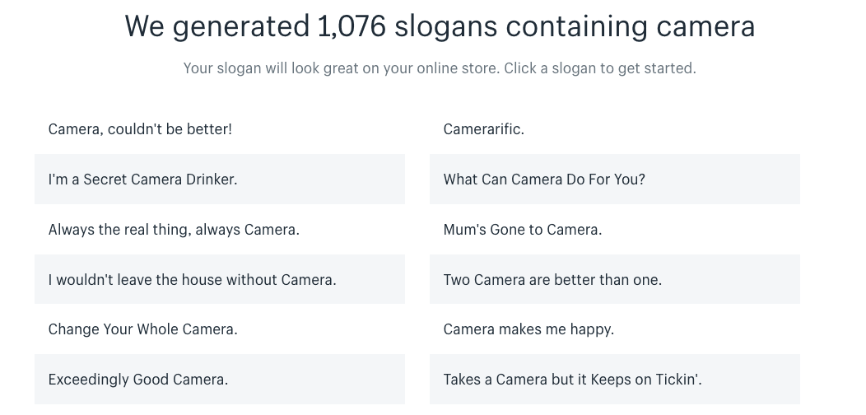This screenshot has height=415, width=866.
Task: Select "Camera makes me happy." slogan
Action: (528, 329)
